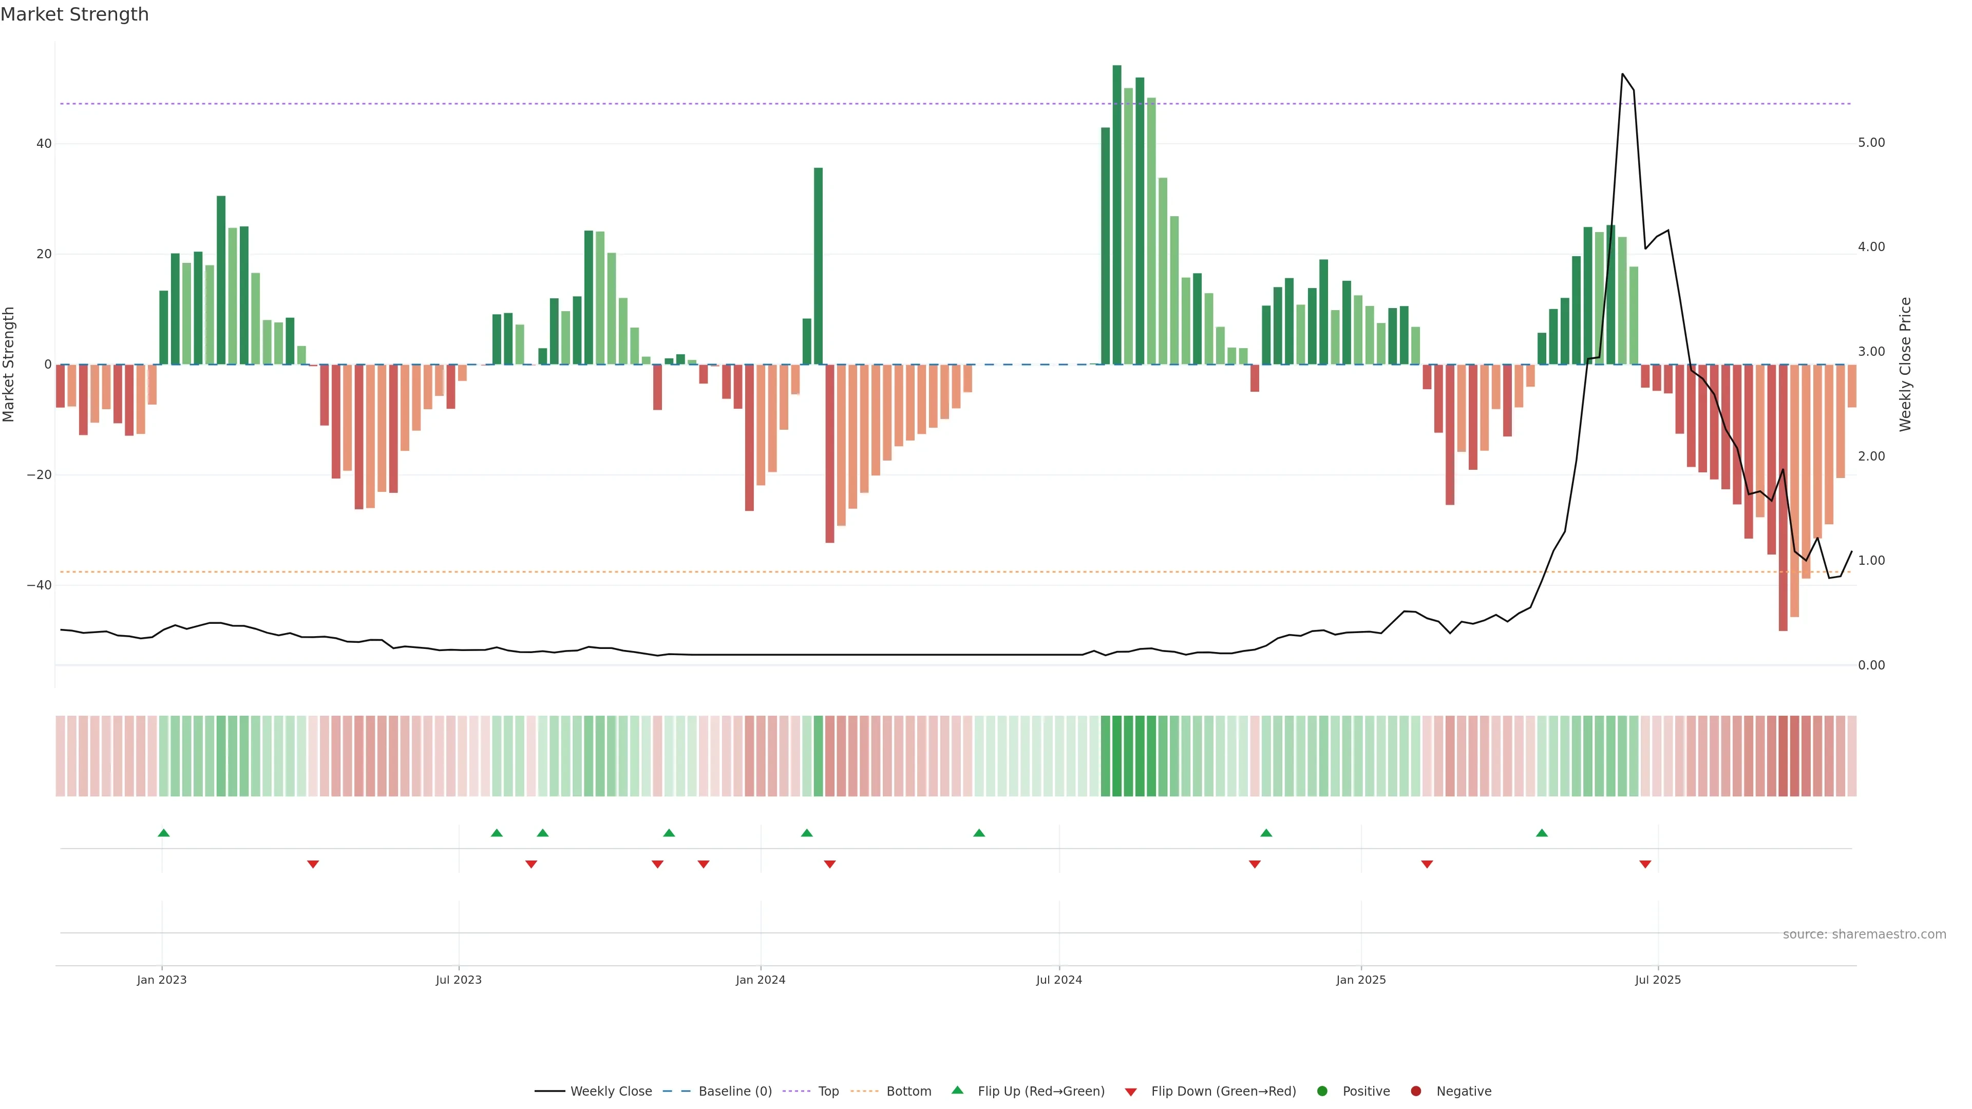The height and width of the screenshot is (1109, 1972).
Task: Click Flip Up green triangle legend icon
Action: [957, 1090]
